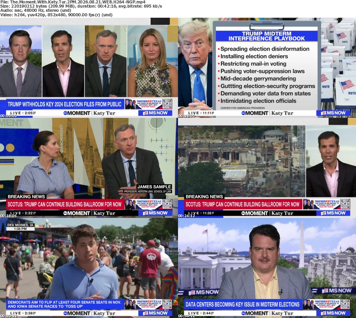Click the 00:06:06 timestamp label
Image resolution: width=356 pixels, height=318 pixels.
click(9, 116)
